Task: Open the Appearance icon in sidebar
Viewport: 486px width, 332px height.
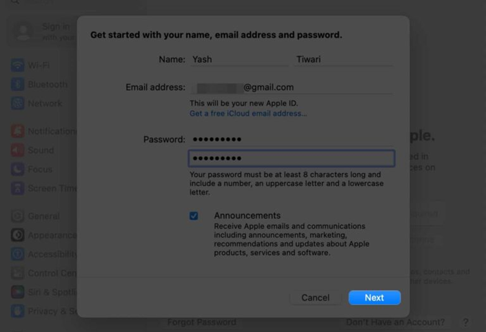Action: [x=17, y=235]
